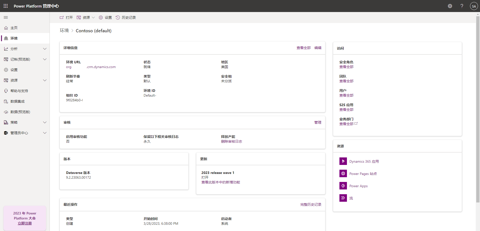This screenshot has width=480, height=231.
Task: Click Contoso (default) in the breadcrumb
Action: point(94,31)
